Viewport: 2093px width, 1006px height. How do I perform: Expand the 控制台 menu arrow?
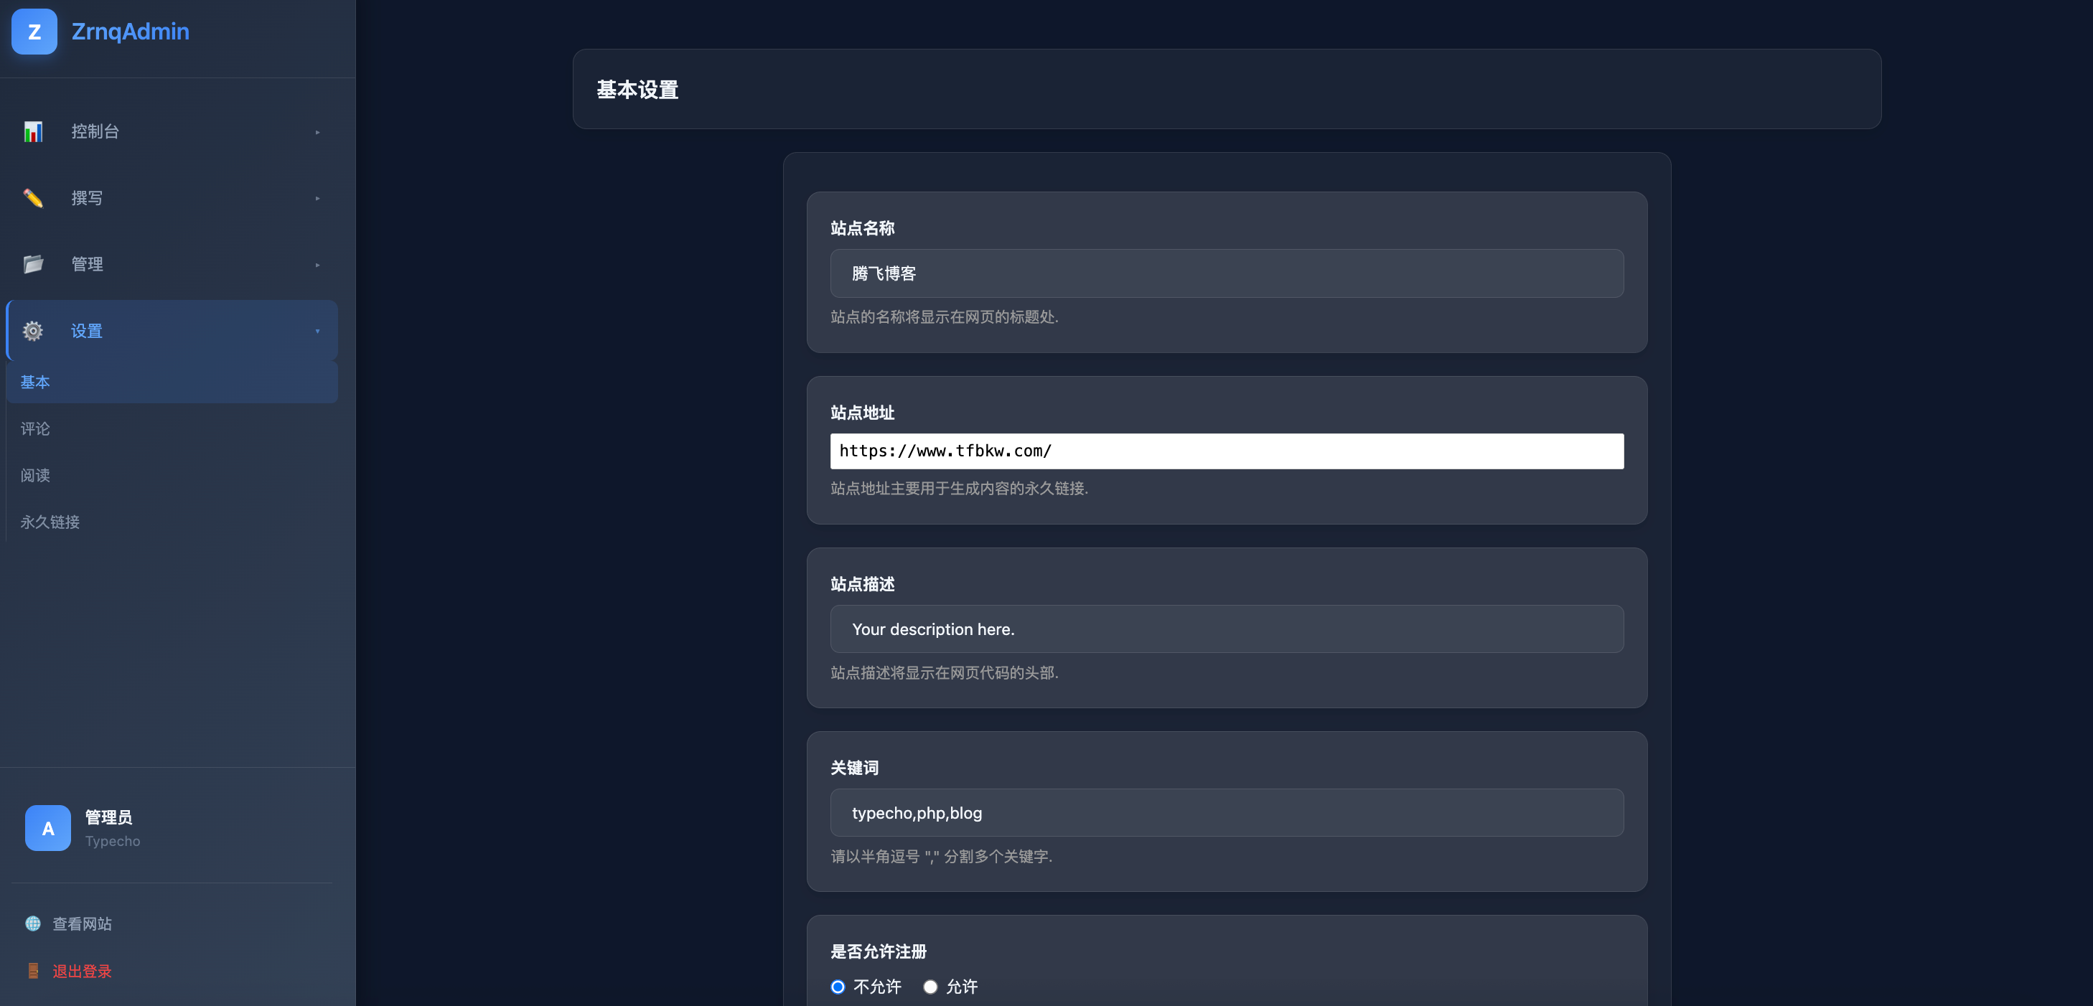point(317,131)
